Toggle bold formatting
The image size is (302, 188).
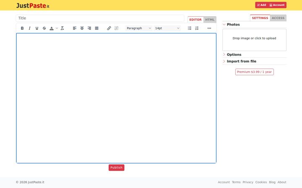[22, 28]
